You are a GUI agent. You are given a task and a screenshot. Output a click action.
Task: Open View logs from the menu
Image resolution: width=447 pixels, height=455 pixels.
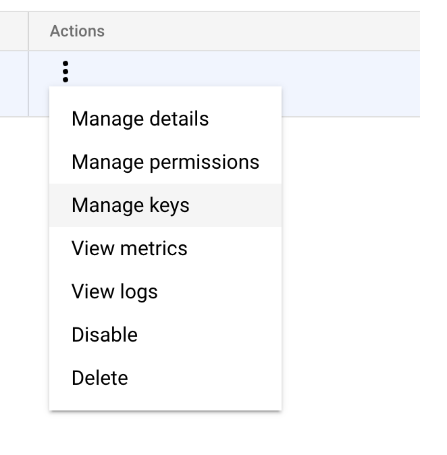coord(114,292)
